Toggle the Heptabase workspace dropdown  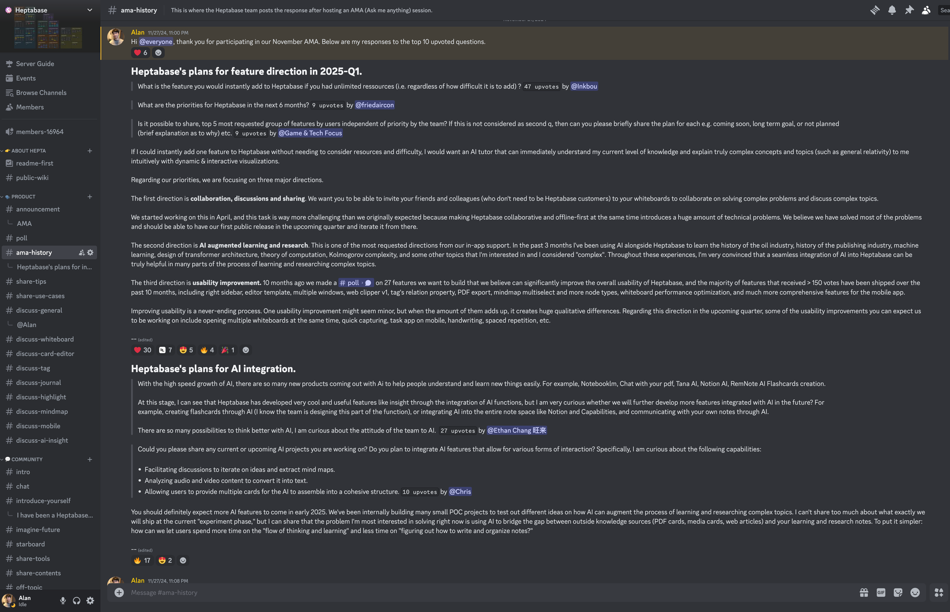89,9
